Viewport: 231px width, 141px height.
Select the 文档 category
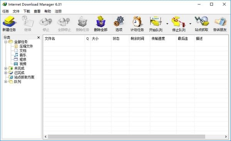coord(23,51)
